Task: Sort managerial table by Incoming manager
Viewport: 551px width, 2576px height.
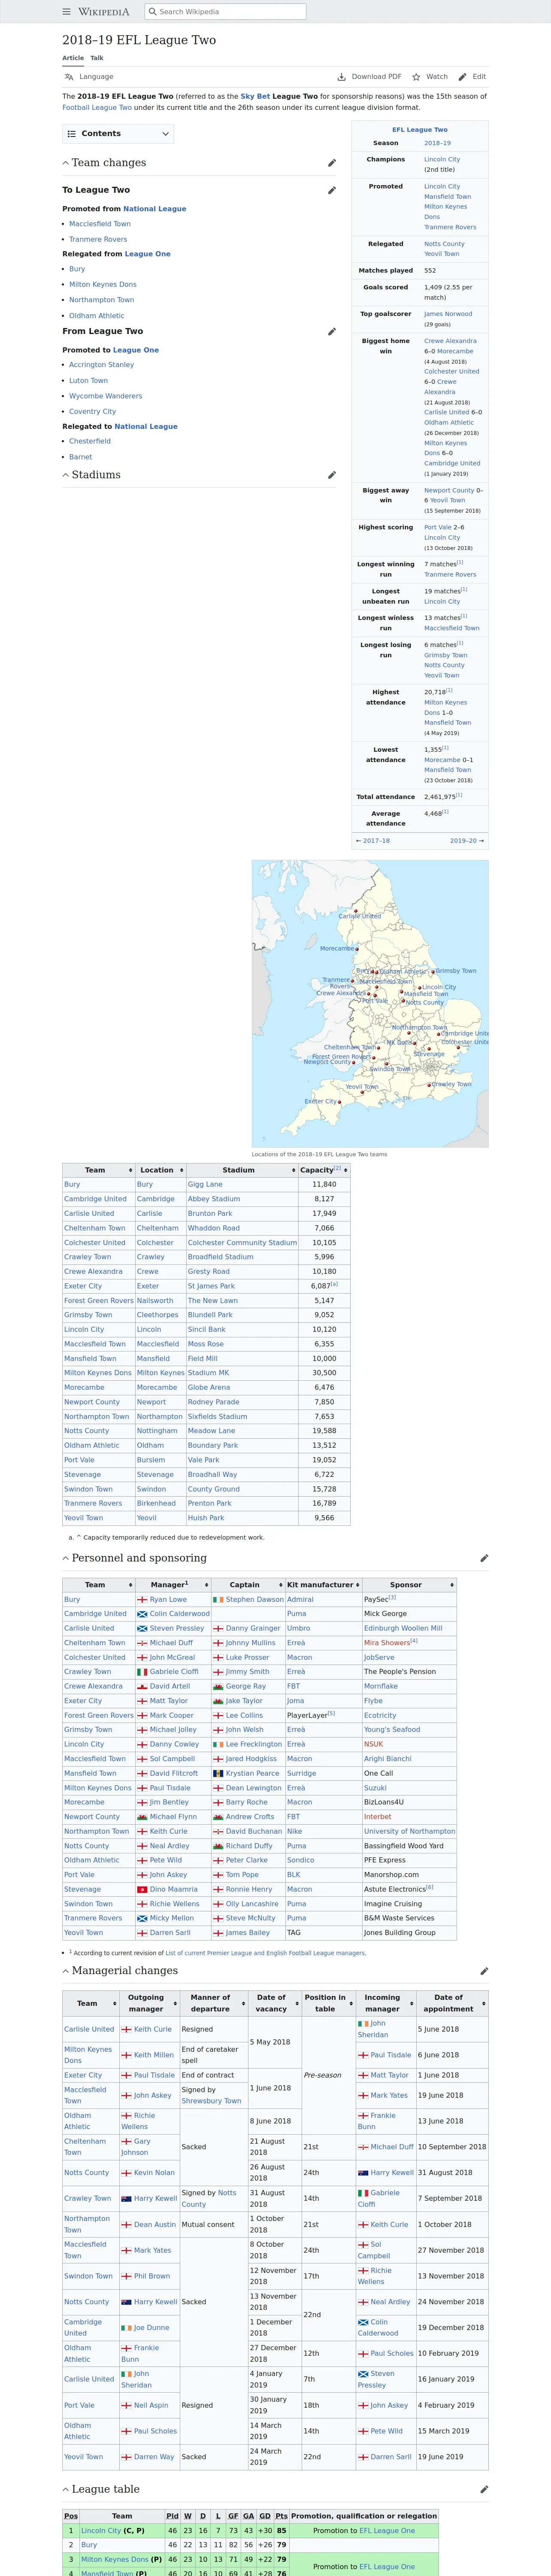Action: pos(385,2003)
